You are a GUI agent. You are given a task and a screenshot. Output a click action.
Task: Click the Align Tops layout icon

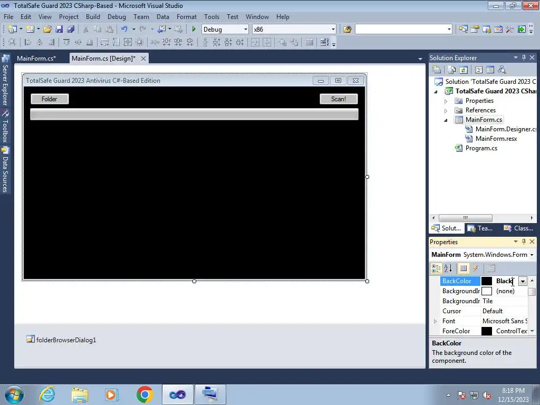click(66, 42)
